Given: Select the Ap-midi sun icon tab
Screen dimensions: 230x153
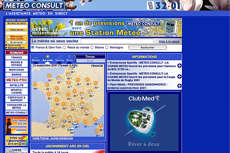Looking at the screenshot, I should pos(47,58).
